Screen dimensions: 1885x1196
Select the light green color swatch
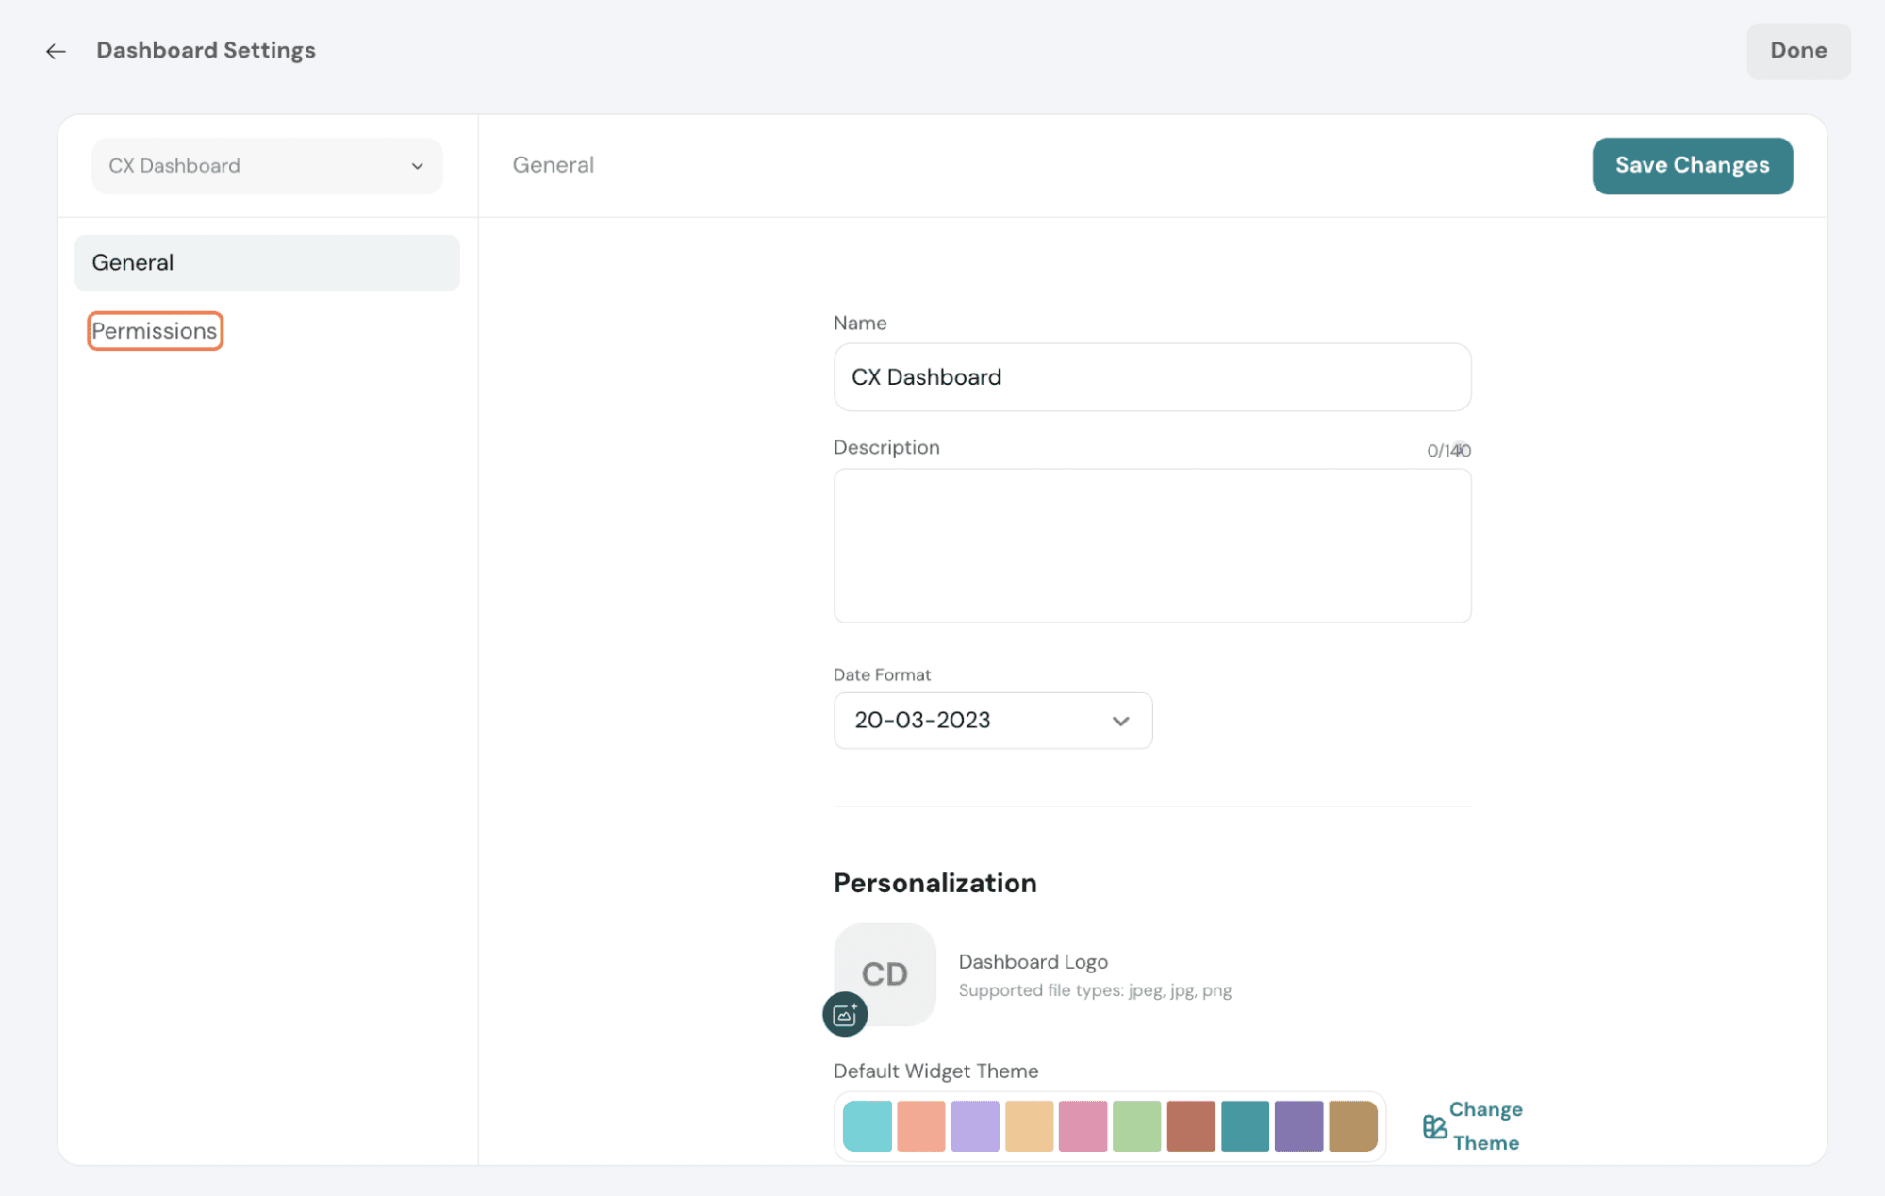pyautogui.click(x=1136, y=1125)
